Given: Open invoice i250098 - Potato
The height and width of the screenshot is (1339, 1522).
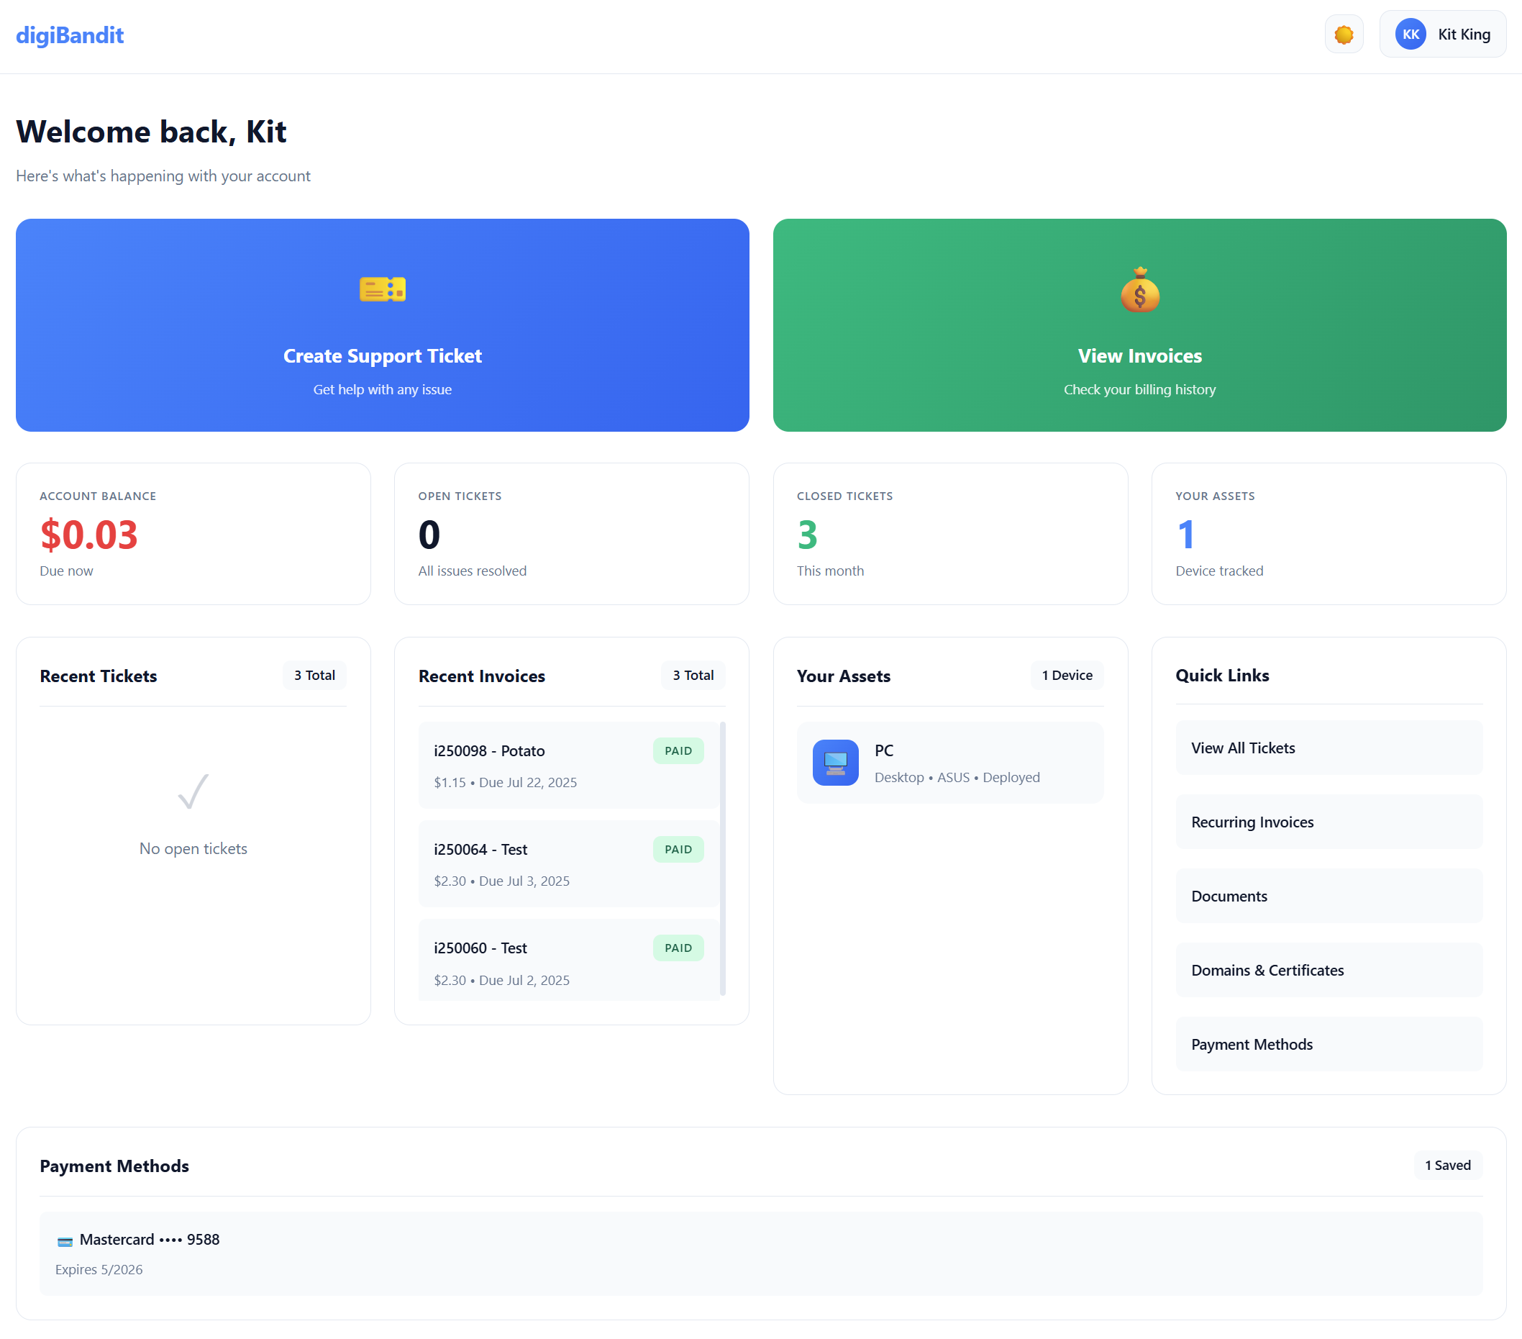Looking at the screenshot, I should [x=489, y=750].
